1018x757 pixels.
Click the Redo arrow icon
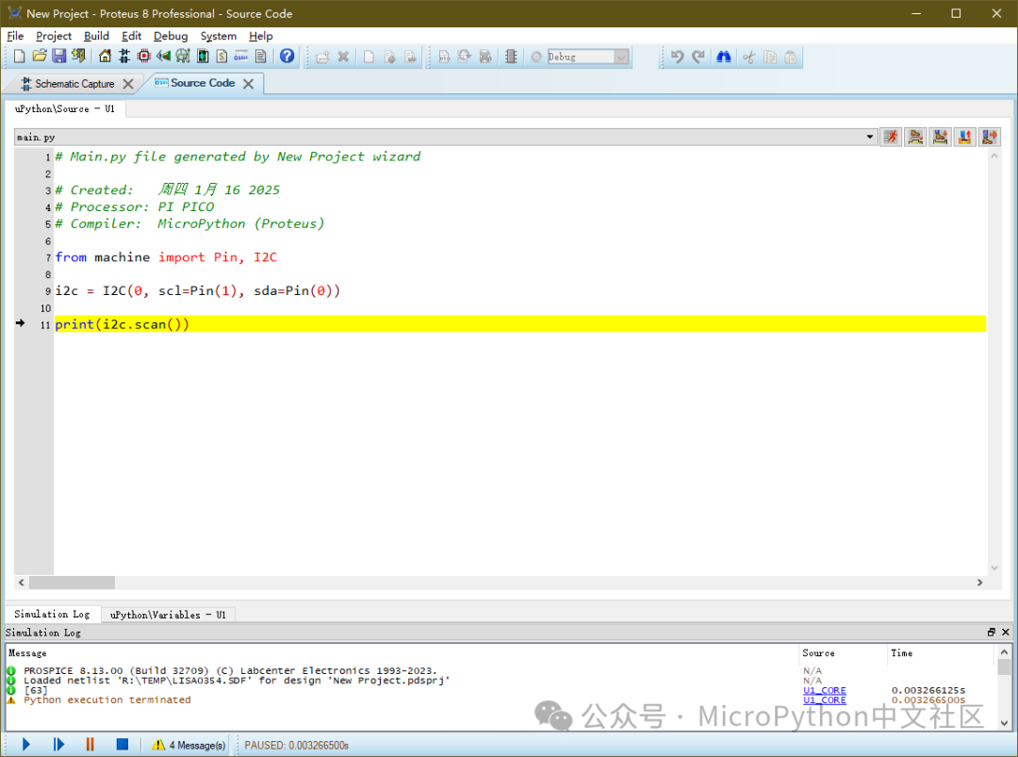[x=698, y=58]
